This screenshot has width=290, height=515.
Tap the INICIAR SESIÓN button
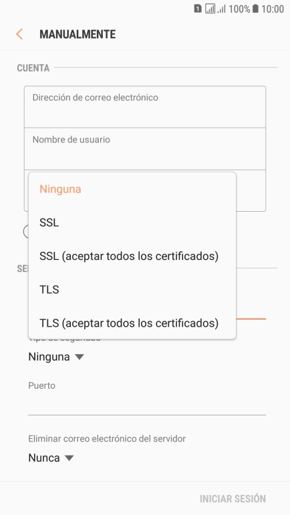pyautogui.click(x=233, y=498)
